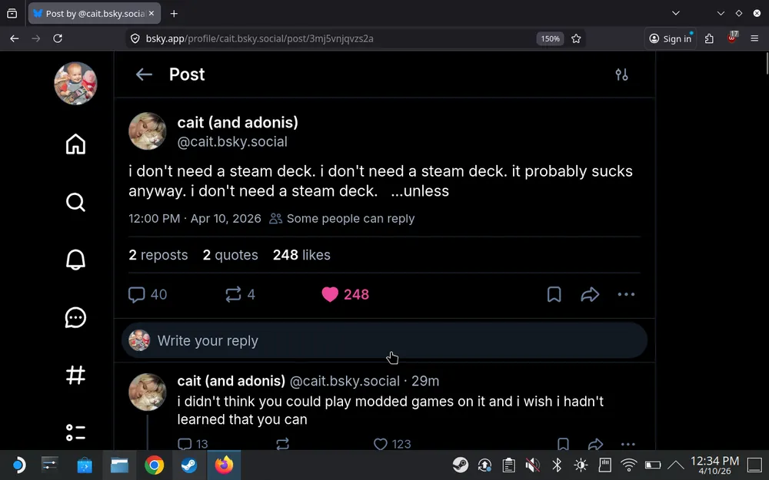Open a new browser tab
The height and width of the screenshot is (480, 769).
174,14
